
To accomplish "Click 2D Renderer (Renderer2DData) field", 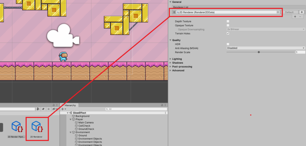I will click(228, 12).
